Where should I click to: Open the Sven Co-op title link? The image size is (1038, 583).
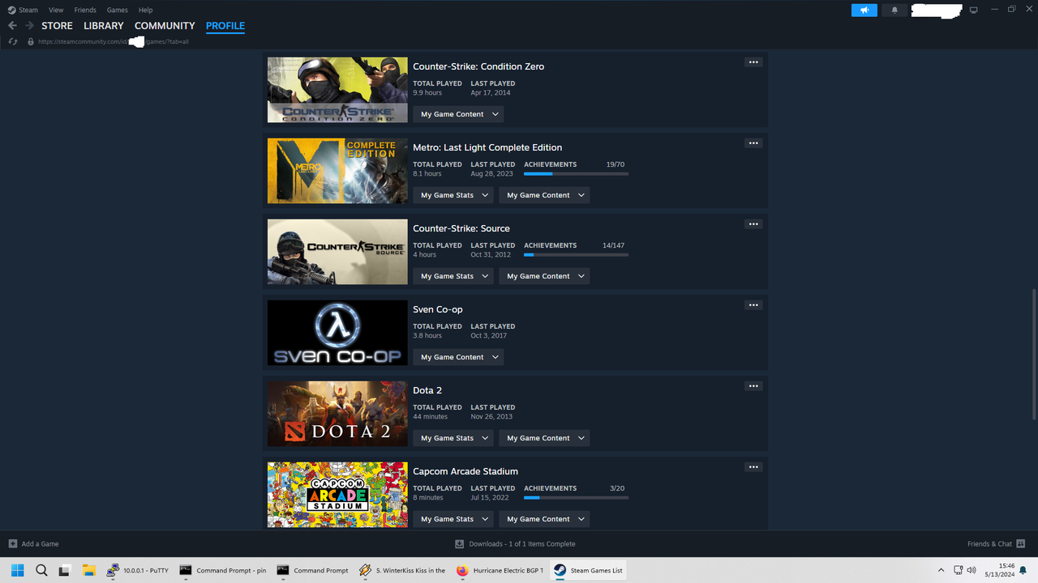point(438,309)
